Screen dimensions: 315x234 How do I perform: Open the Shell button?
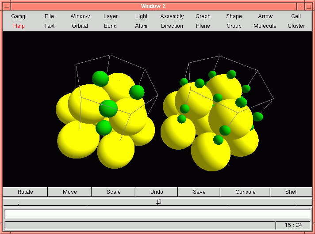point(291,192)
